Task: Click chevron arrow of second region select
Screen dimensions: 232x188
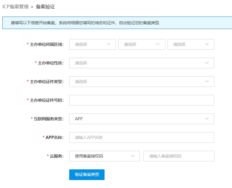Action: (158, 44)
